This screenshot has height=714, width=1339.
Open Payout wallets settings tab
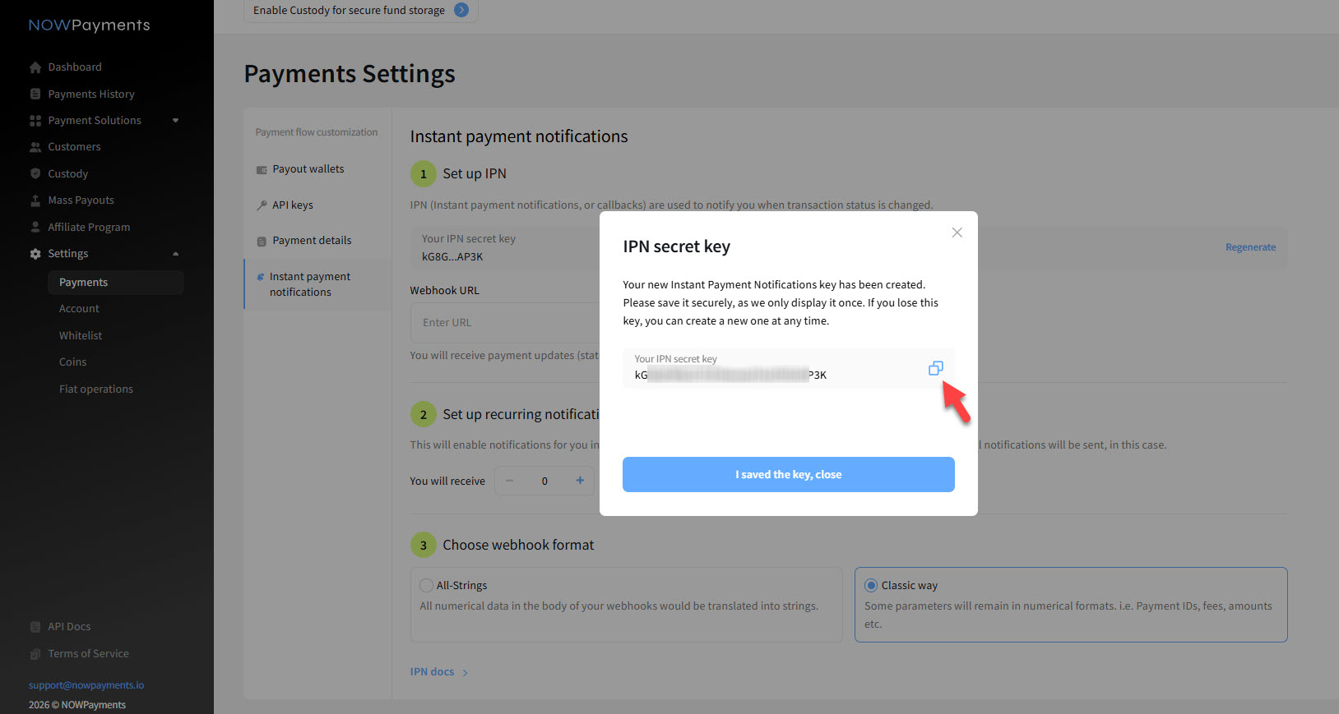308,169
